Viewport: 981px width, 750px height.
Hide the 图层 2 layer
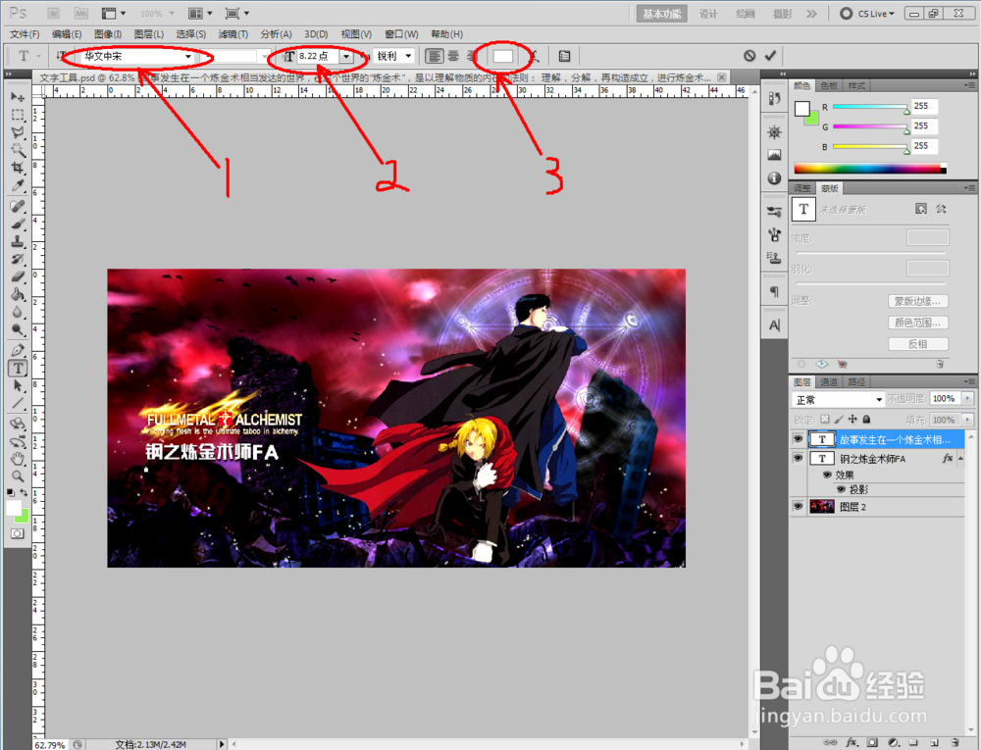click(798, 506)
